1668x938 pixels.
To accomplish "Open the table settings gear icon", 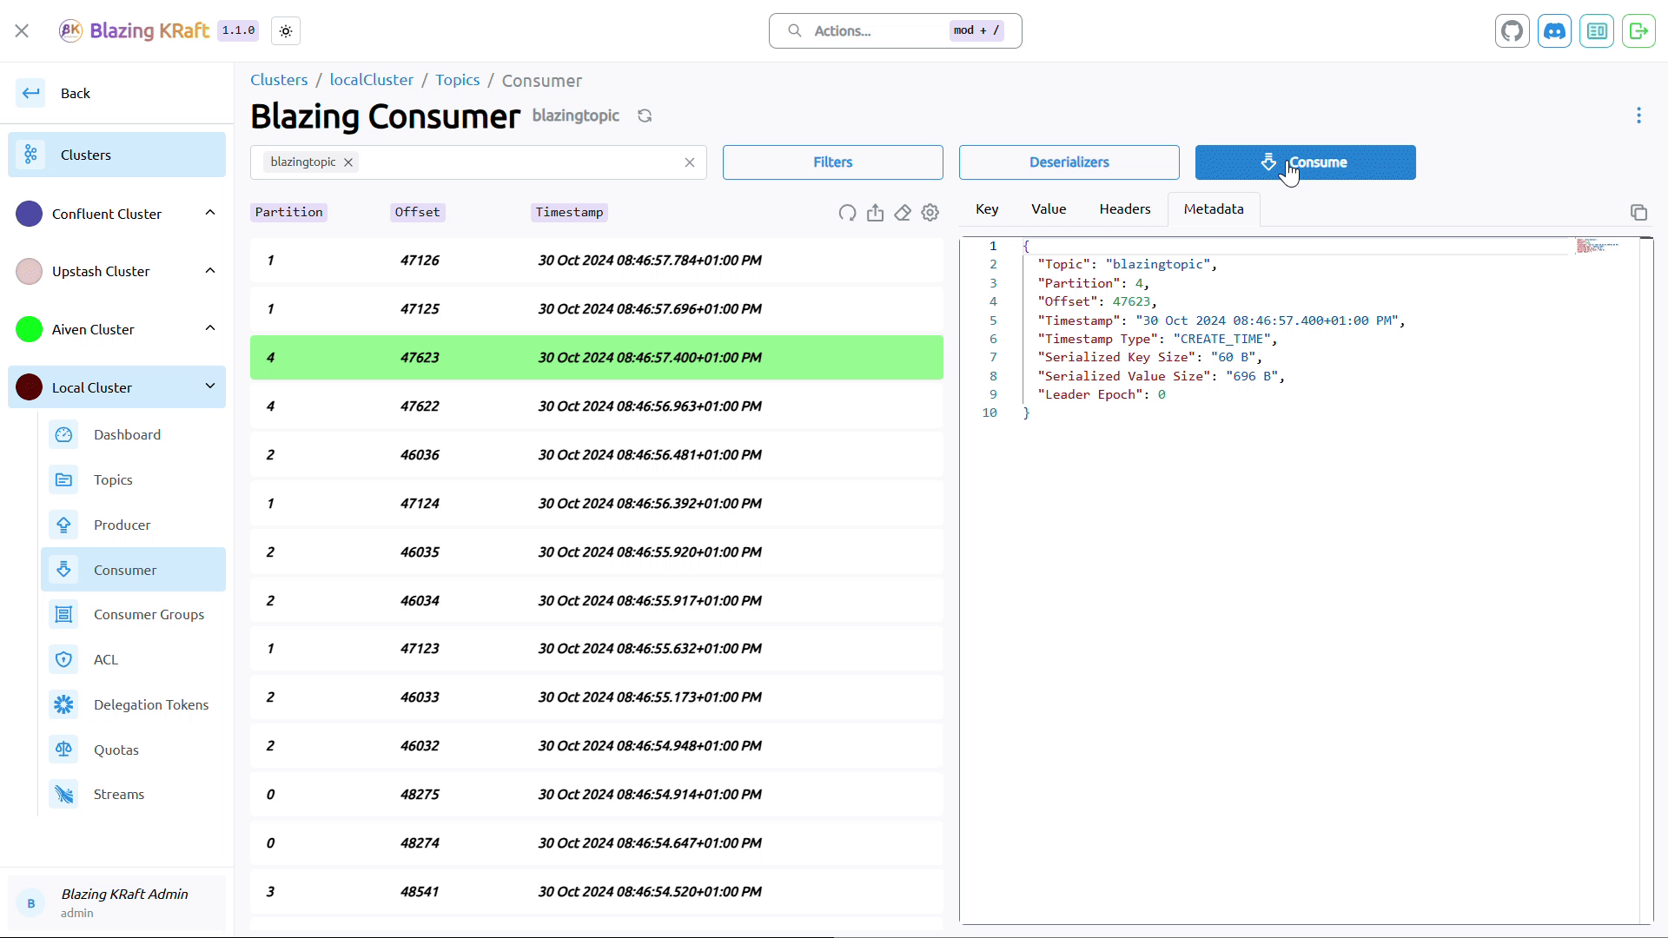I will pyautogui.click(x=930, y=213).
